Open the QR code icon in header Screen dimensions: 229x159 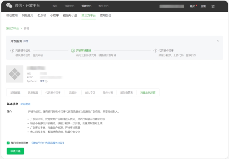coord(213,6)
